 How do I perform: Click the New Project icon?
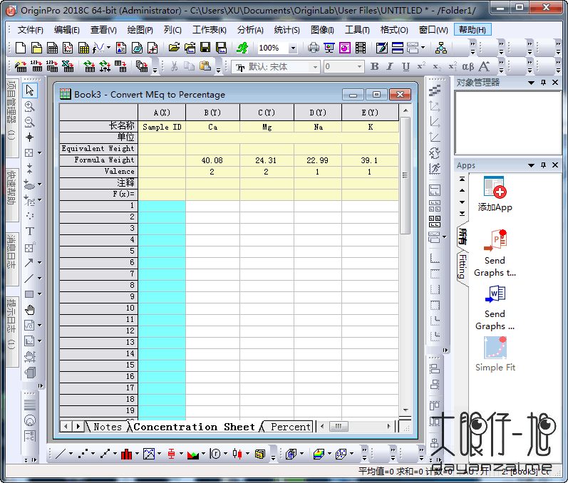click(21, 48)
